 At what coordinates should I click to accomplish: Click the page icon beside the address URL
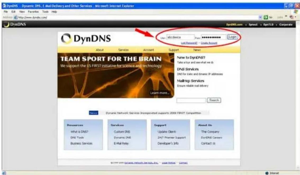tap(16, 17)
